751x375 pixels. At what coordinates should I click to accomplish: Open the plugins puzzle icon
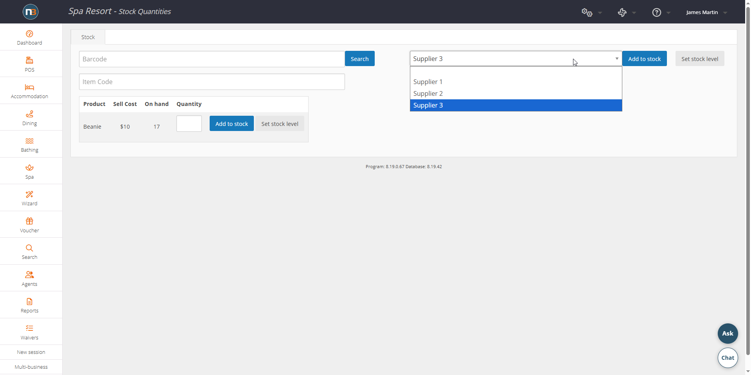(x=622, y=13)
